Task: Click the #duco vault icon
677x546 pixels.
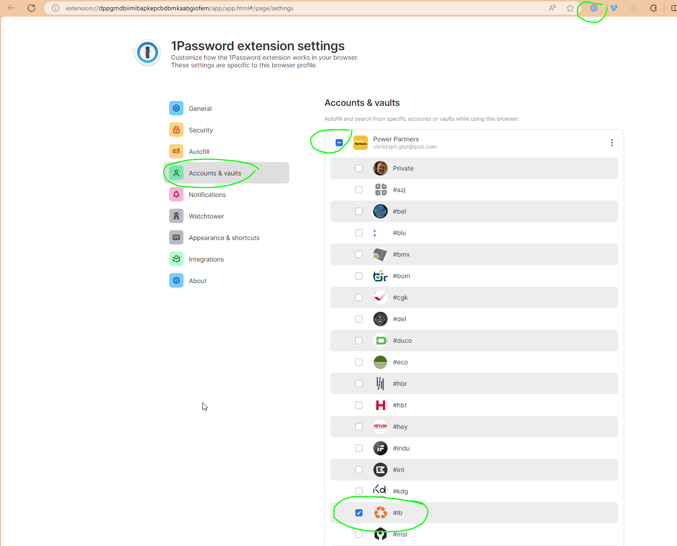Action: tap(380, 341)
